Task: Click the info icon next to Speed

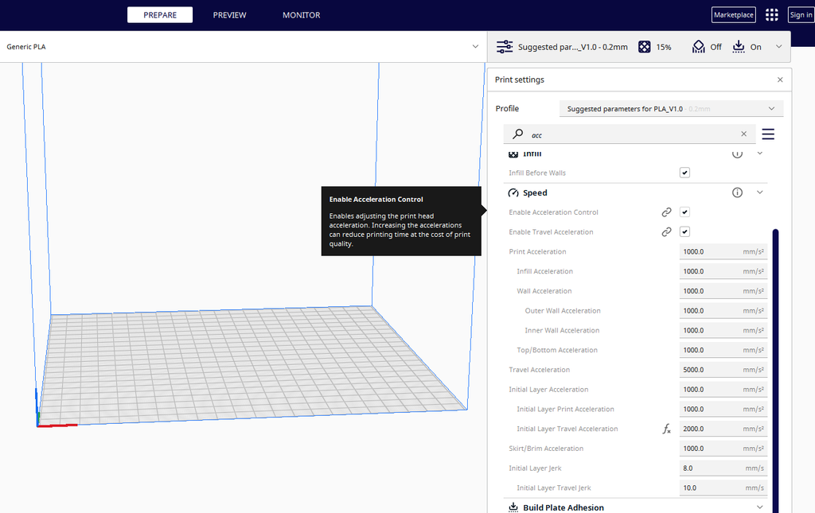Action: tap(737, 192)
